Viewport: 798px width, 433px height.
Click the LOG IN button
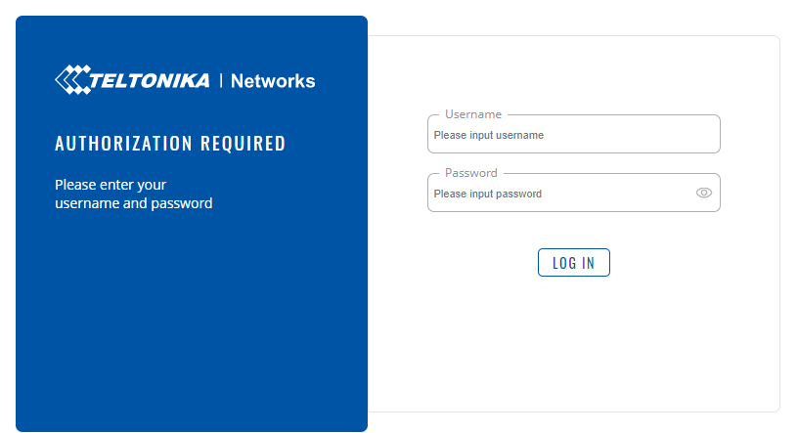[x=573, y=263]
